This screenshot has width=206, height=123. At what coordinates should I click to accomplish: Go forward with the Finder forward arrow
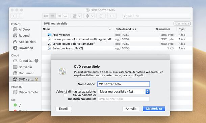(20, 16)
